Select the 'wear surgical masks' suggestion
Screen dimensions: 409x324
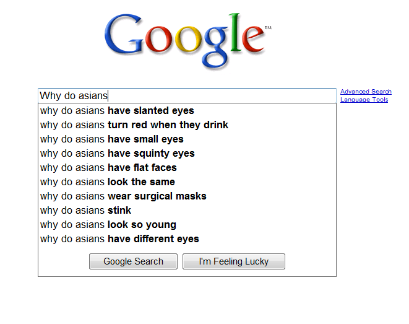point(187,196)
